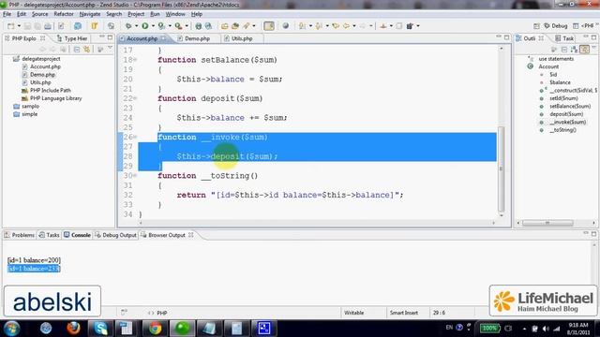Click the gray sphere toolbar icon
600x337 pixels.
(285, 26)
